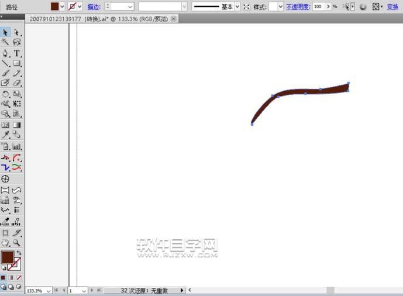The width and height of the screenshot is (403, 296).
Task: Click the swap fill and stroke arrow
Action: (19, 253)
